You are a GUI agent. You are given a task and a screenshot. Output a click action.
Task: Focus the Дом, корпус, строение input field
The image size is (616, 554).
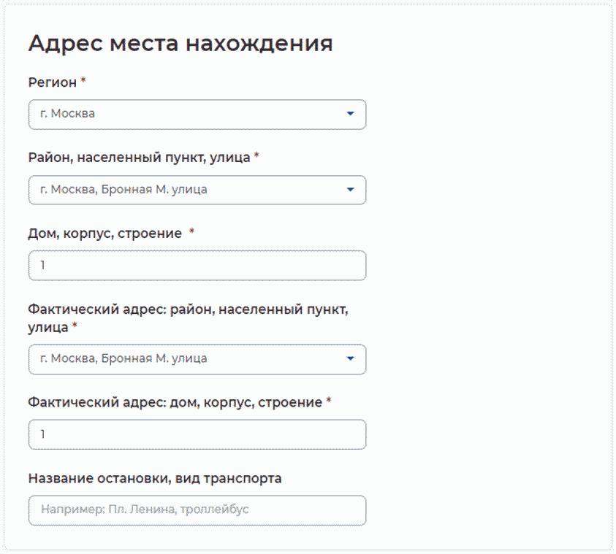[x=197, y=266]
